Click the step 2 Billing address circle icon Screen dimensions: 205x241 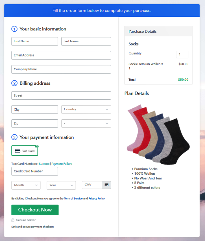tap(14, 83)
